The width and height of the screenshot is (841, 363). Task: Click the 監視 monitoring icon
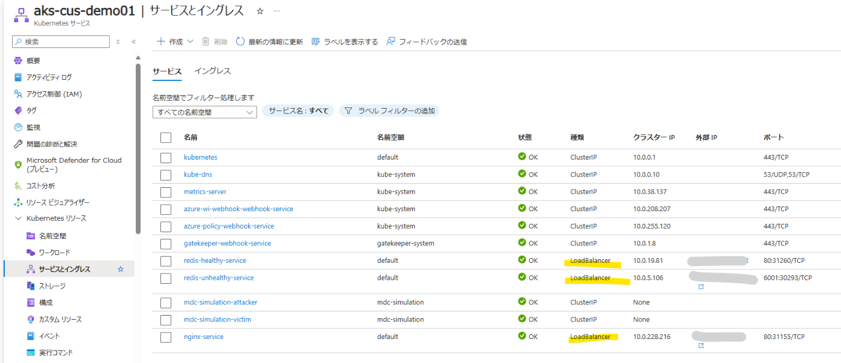18,127
